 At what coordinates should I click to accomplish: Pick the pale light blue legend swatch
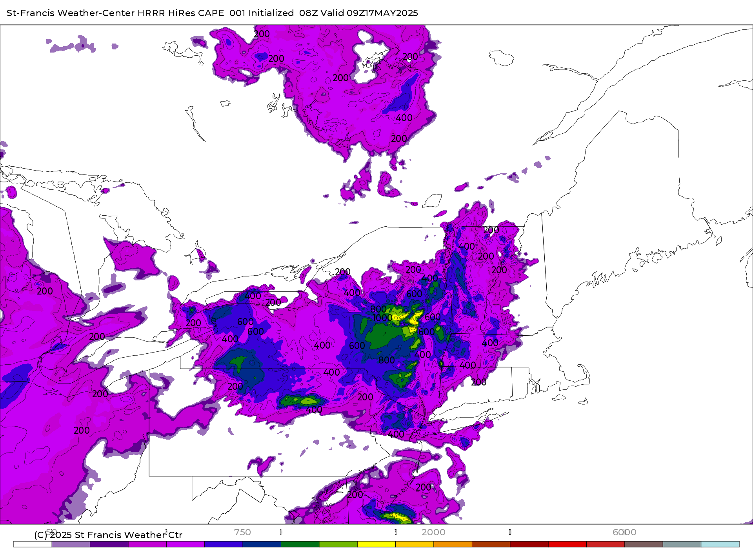(x=720, y=544)
